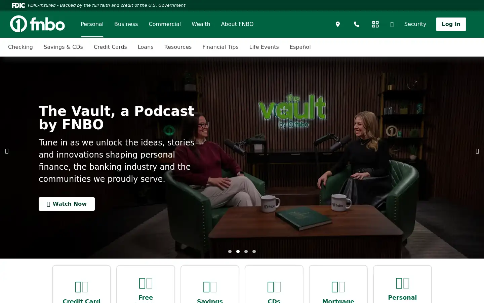Open the Mortgage tile label
484x303 pixels.
[338, 300]
